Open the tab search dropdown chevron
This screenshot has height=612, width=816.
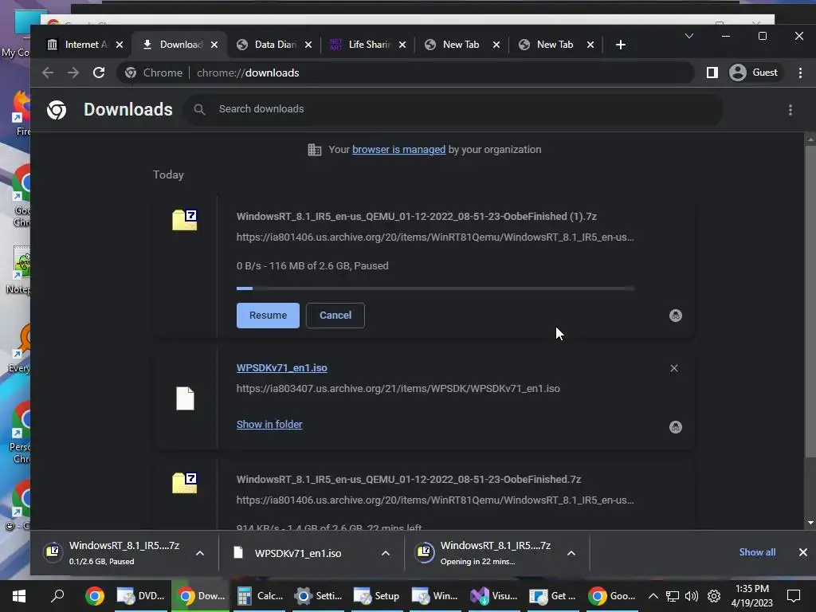tap(689, 36)
